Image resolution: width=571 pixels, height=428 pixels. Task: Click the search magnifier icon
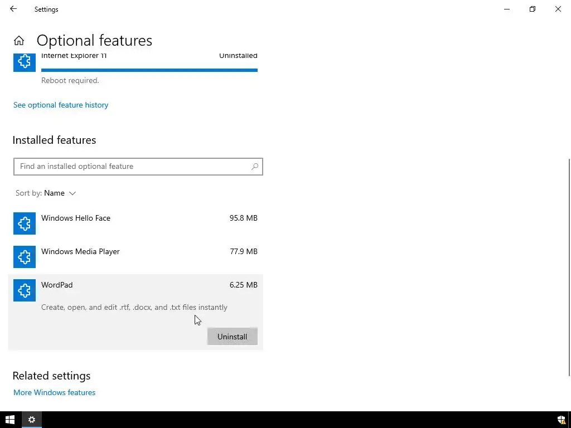pos(255,167)
